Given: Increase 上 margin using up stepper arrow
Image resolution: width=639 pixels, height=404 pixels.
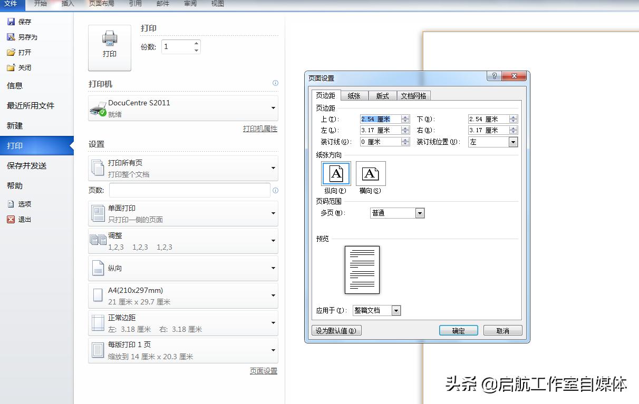Looking at the screenshot, I should (405, 116).
